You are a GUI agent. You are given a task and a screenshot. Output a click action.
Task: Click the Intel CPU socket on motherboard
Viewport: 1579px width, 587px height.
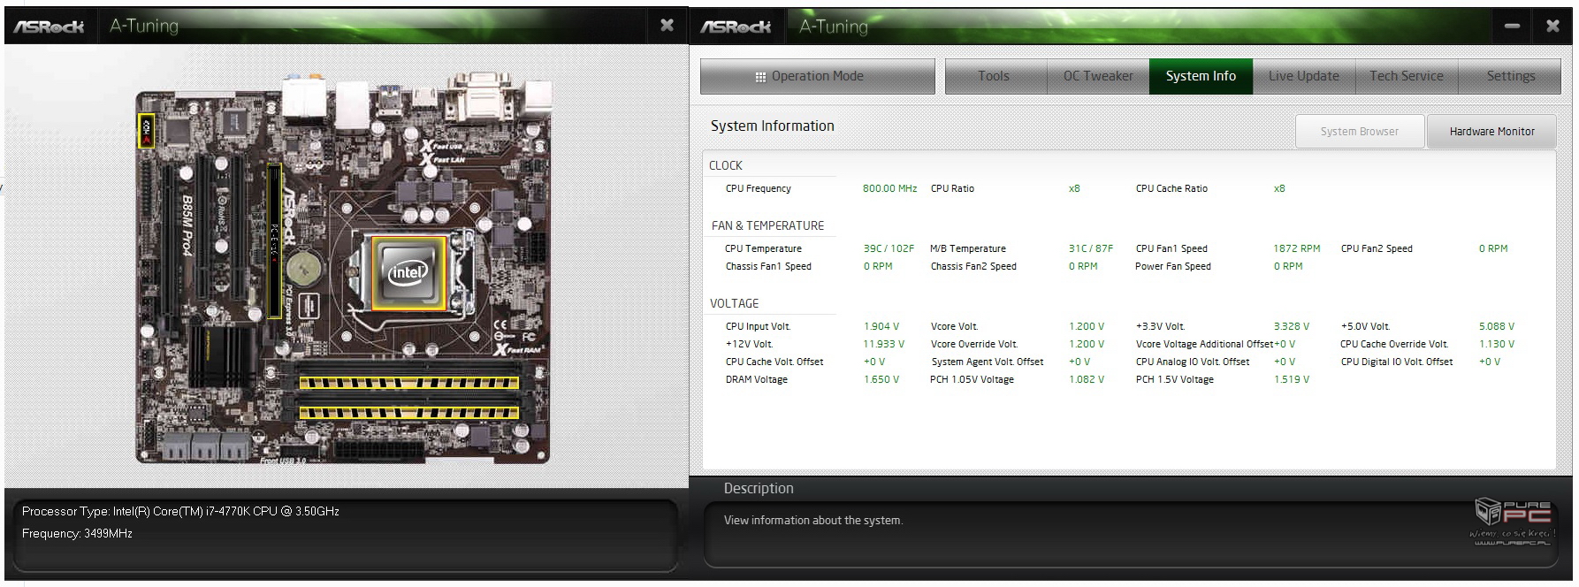408,272
